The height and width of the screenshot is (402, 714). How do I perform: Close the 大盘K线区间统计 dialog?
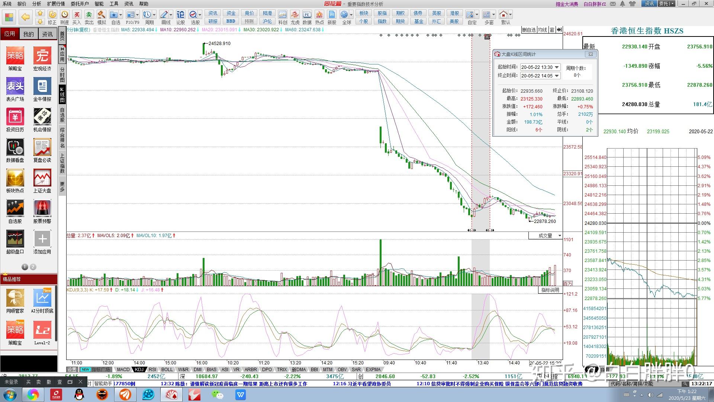pos(590,54)
